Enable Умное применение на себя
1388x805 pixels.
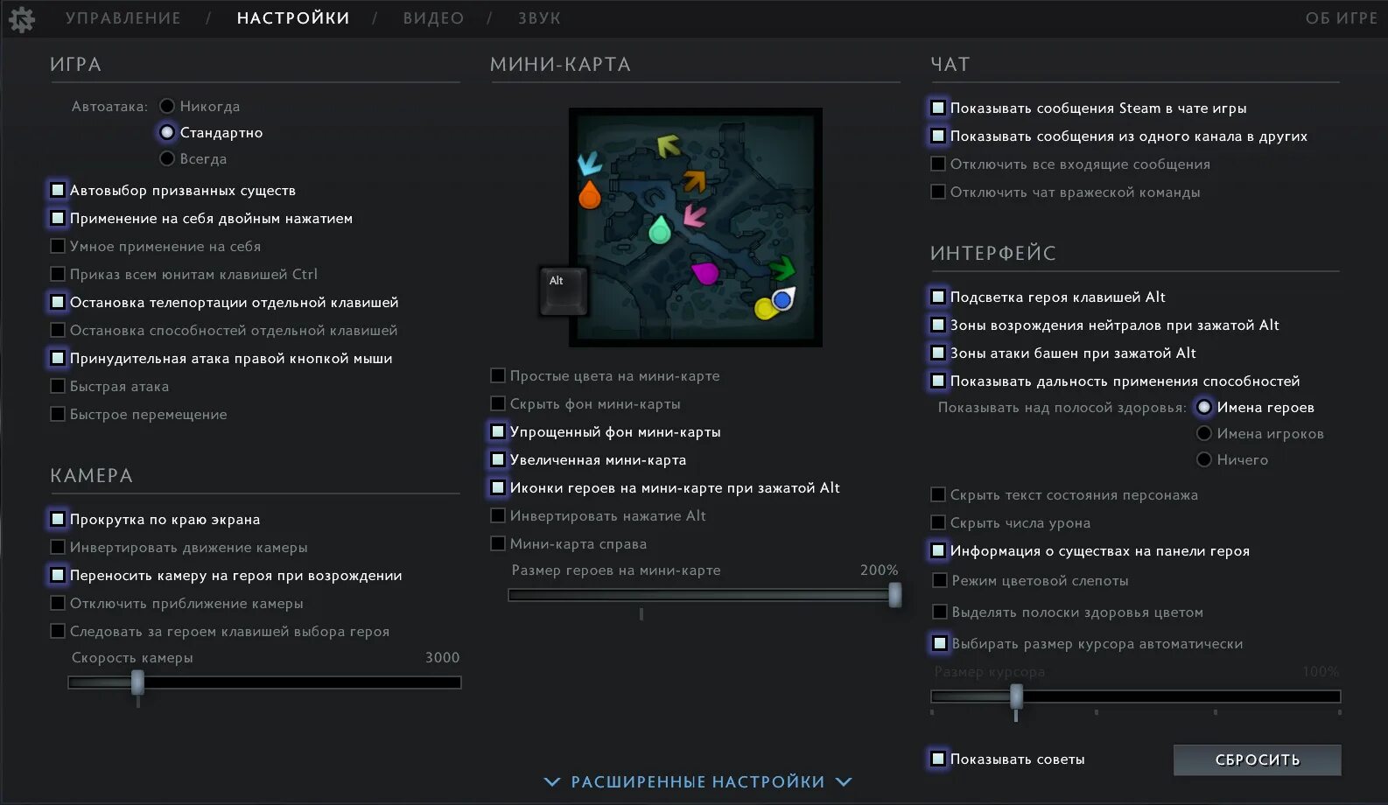point(58,246)
